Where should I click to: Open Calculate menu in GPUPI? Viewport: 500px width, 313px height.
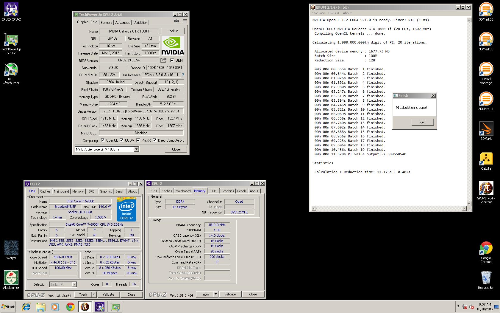pyautogui.click(x=318, y=13)
